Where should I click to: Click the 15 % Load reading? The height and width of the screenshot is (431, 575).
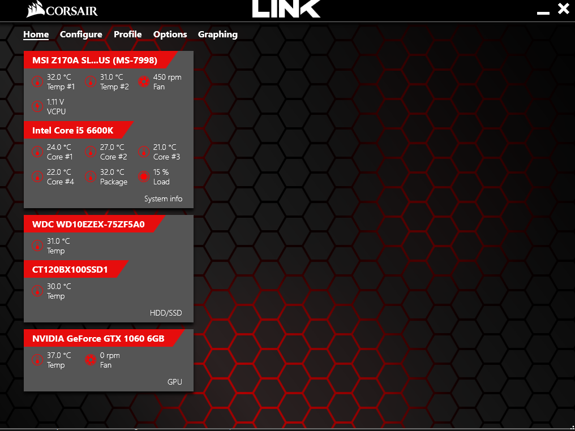click(x=161, y=176)
